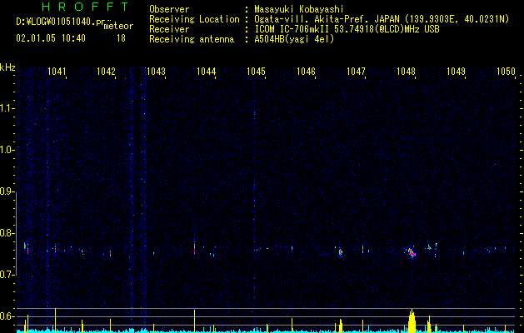Select the log file path D:¥LOG¥01051040
Screen dimensions: 524x333
[x=56, y=22]
